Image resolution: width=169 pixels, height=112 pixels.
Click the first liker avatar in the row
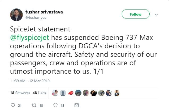pyautogui.click(x=55, y=93)
